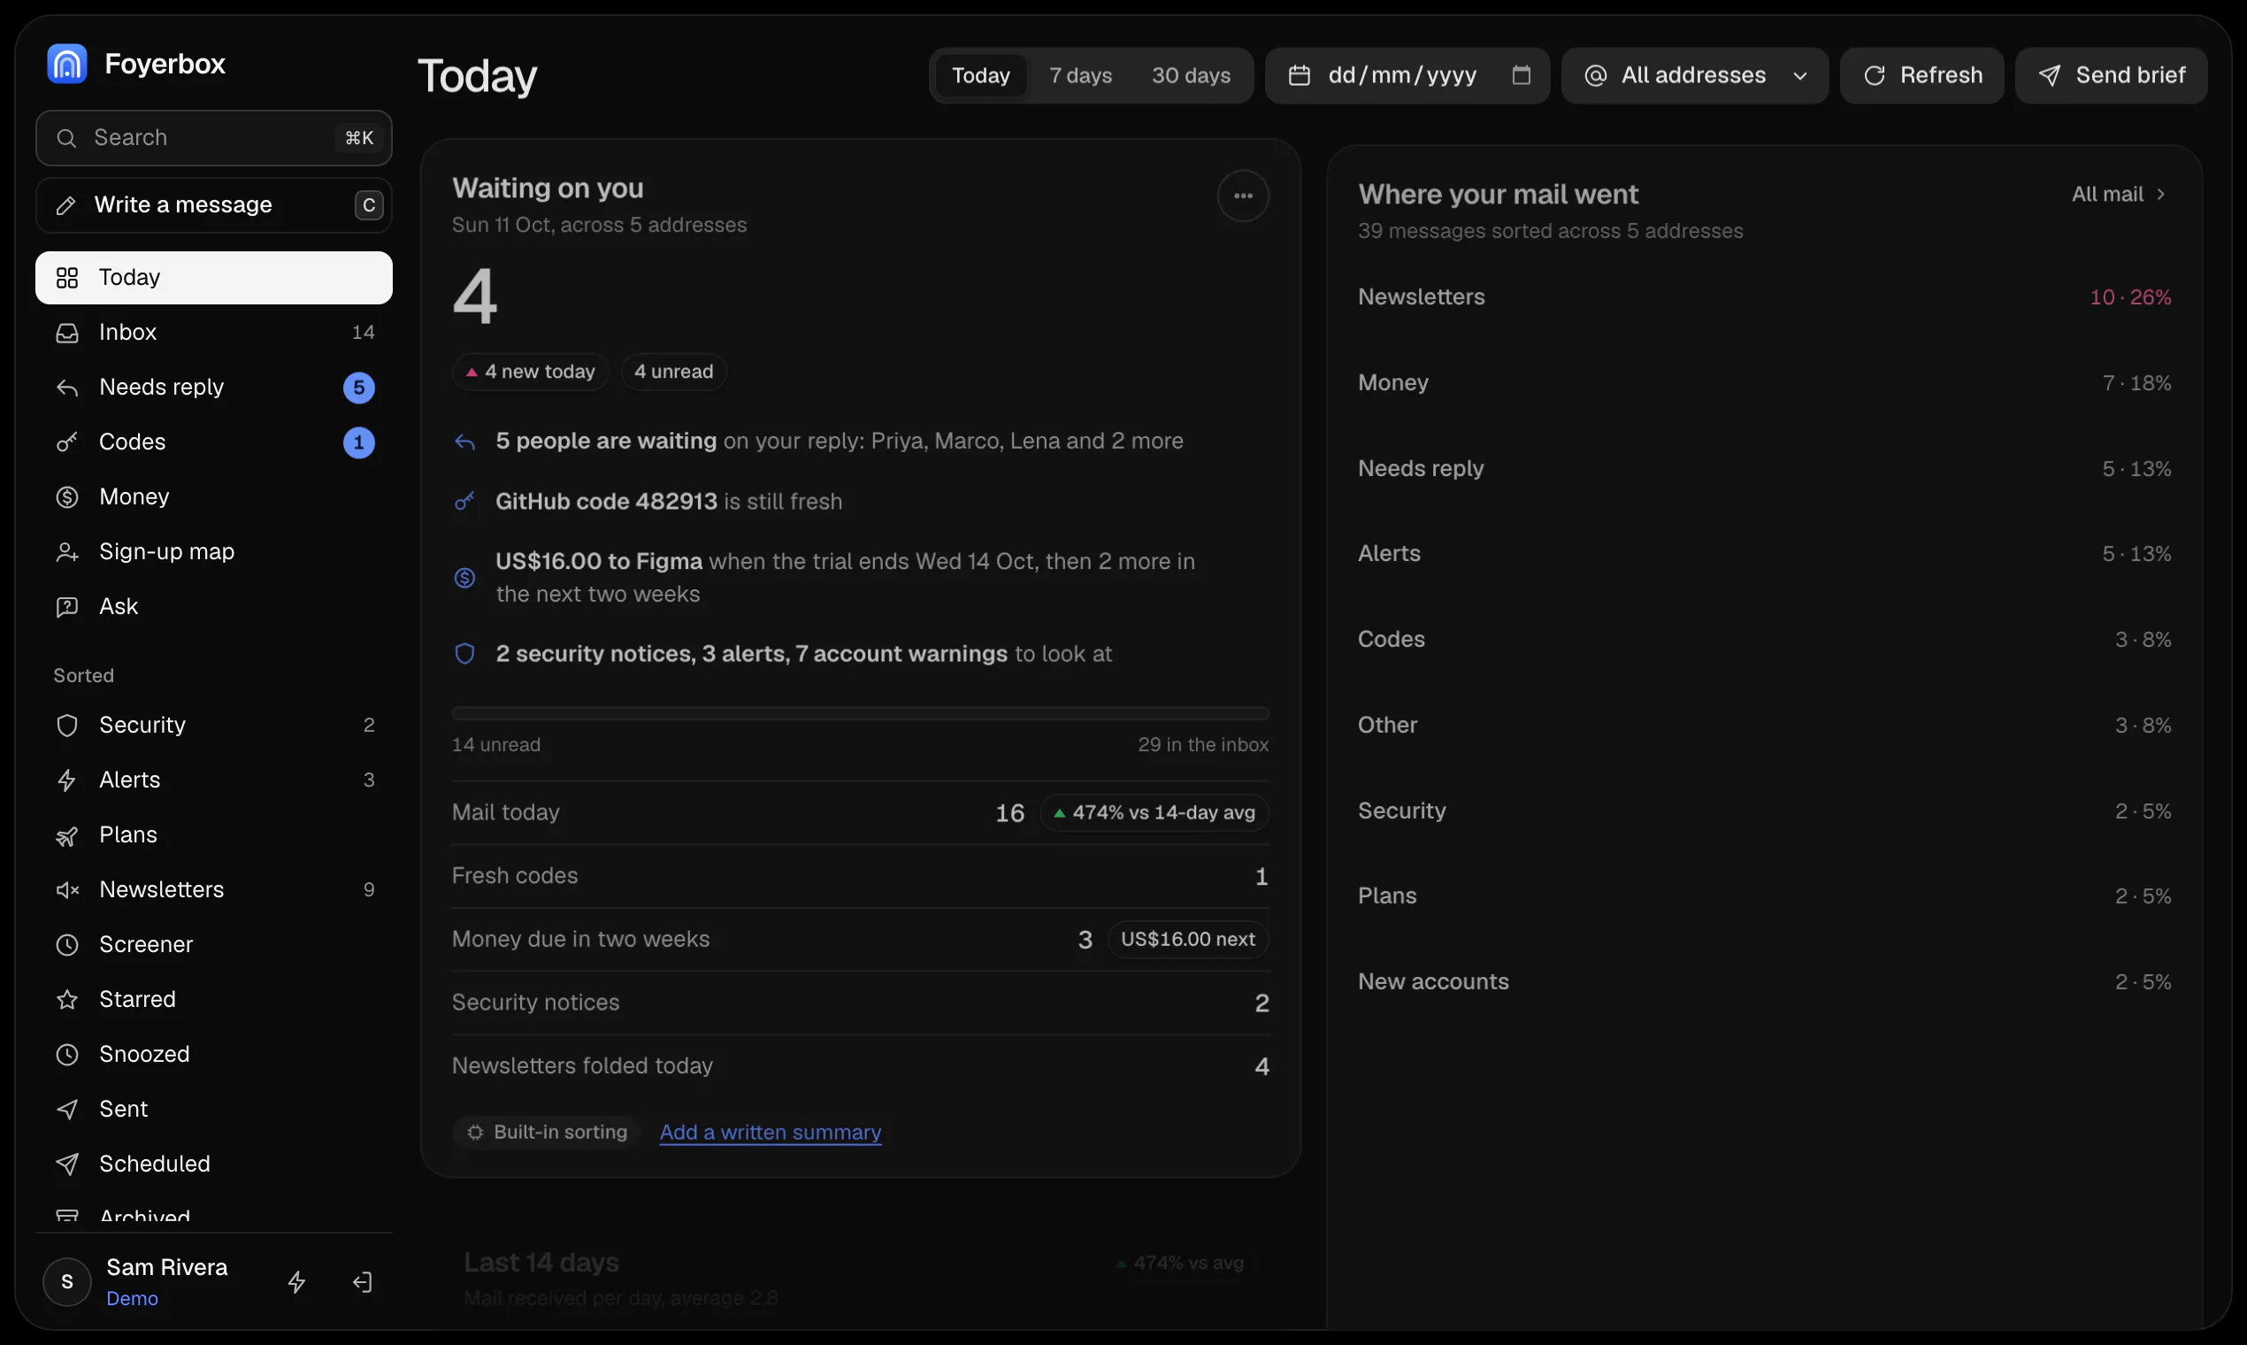The image size is (2247, 1345).
Task: Click the Send brief button
Action: [2111, 75]
